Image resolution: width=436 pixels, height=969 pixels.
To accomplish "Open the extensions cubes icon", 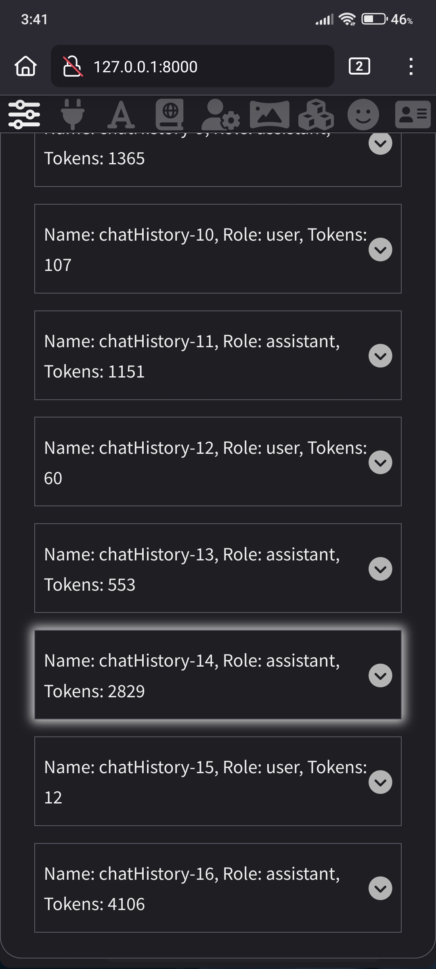I will (316, 115).
